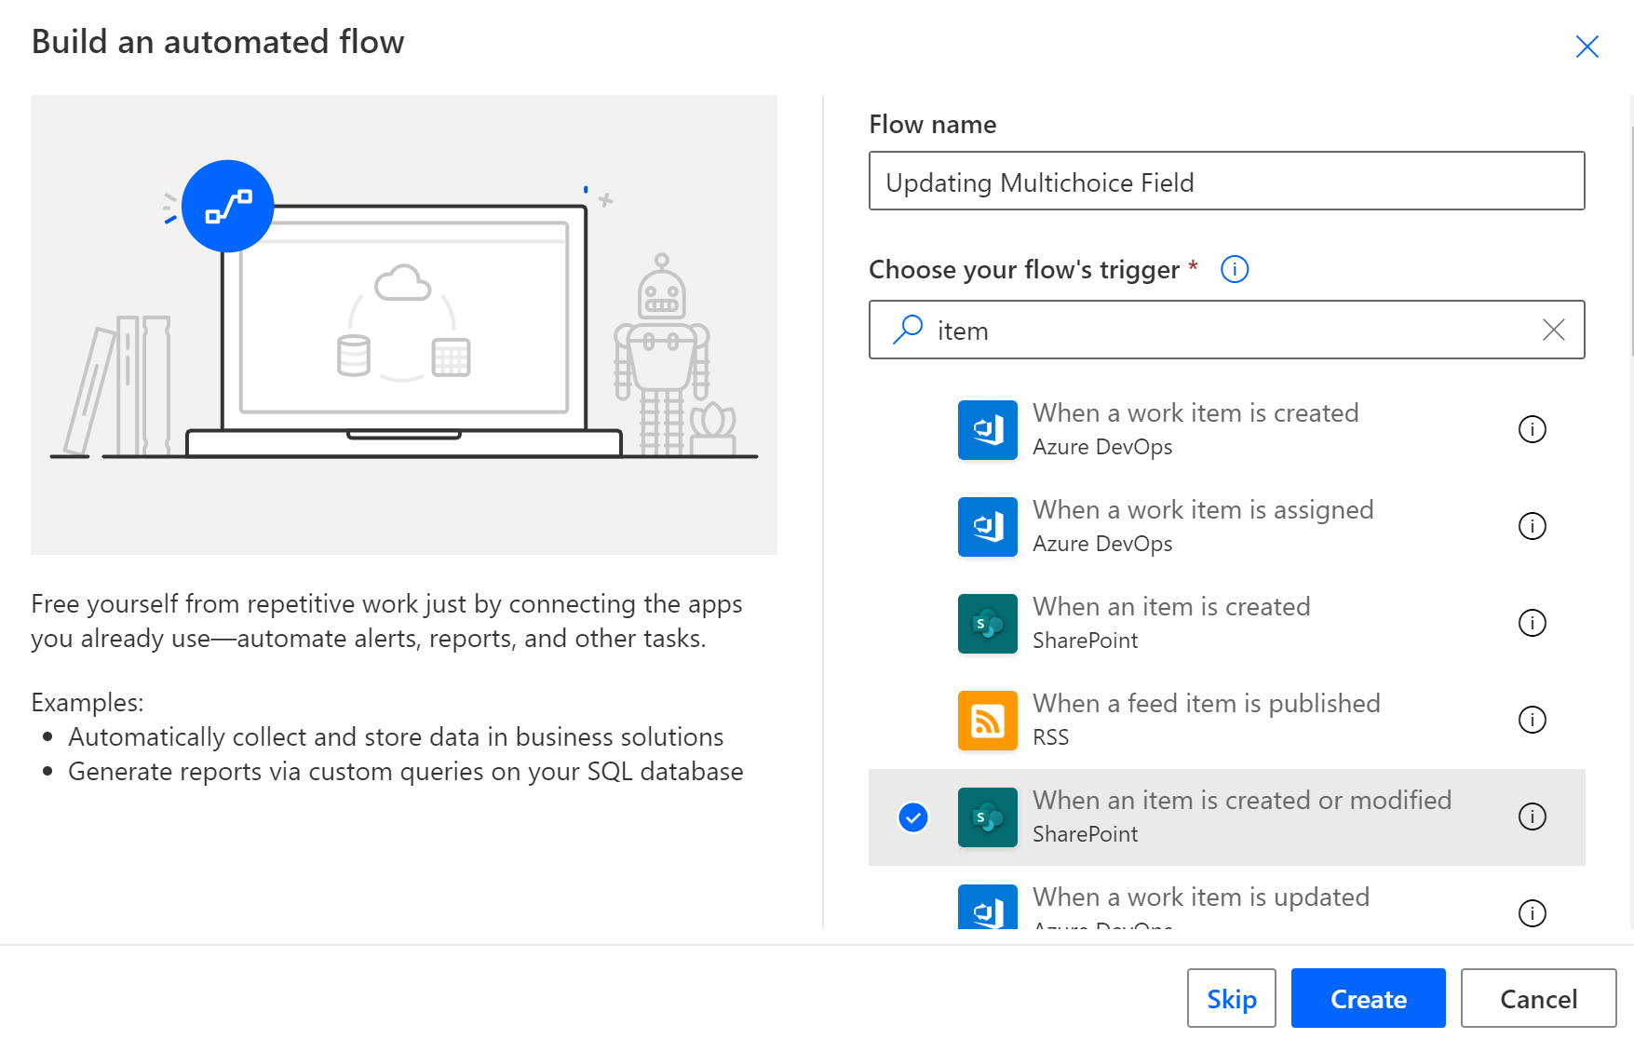This screenshot has height=1039, width=1634.
Task: Click the Create button
Action: click(1368, 998)
